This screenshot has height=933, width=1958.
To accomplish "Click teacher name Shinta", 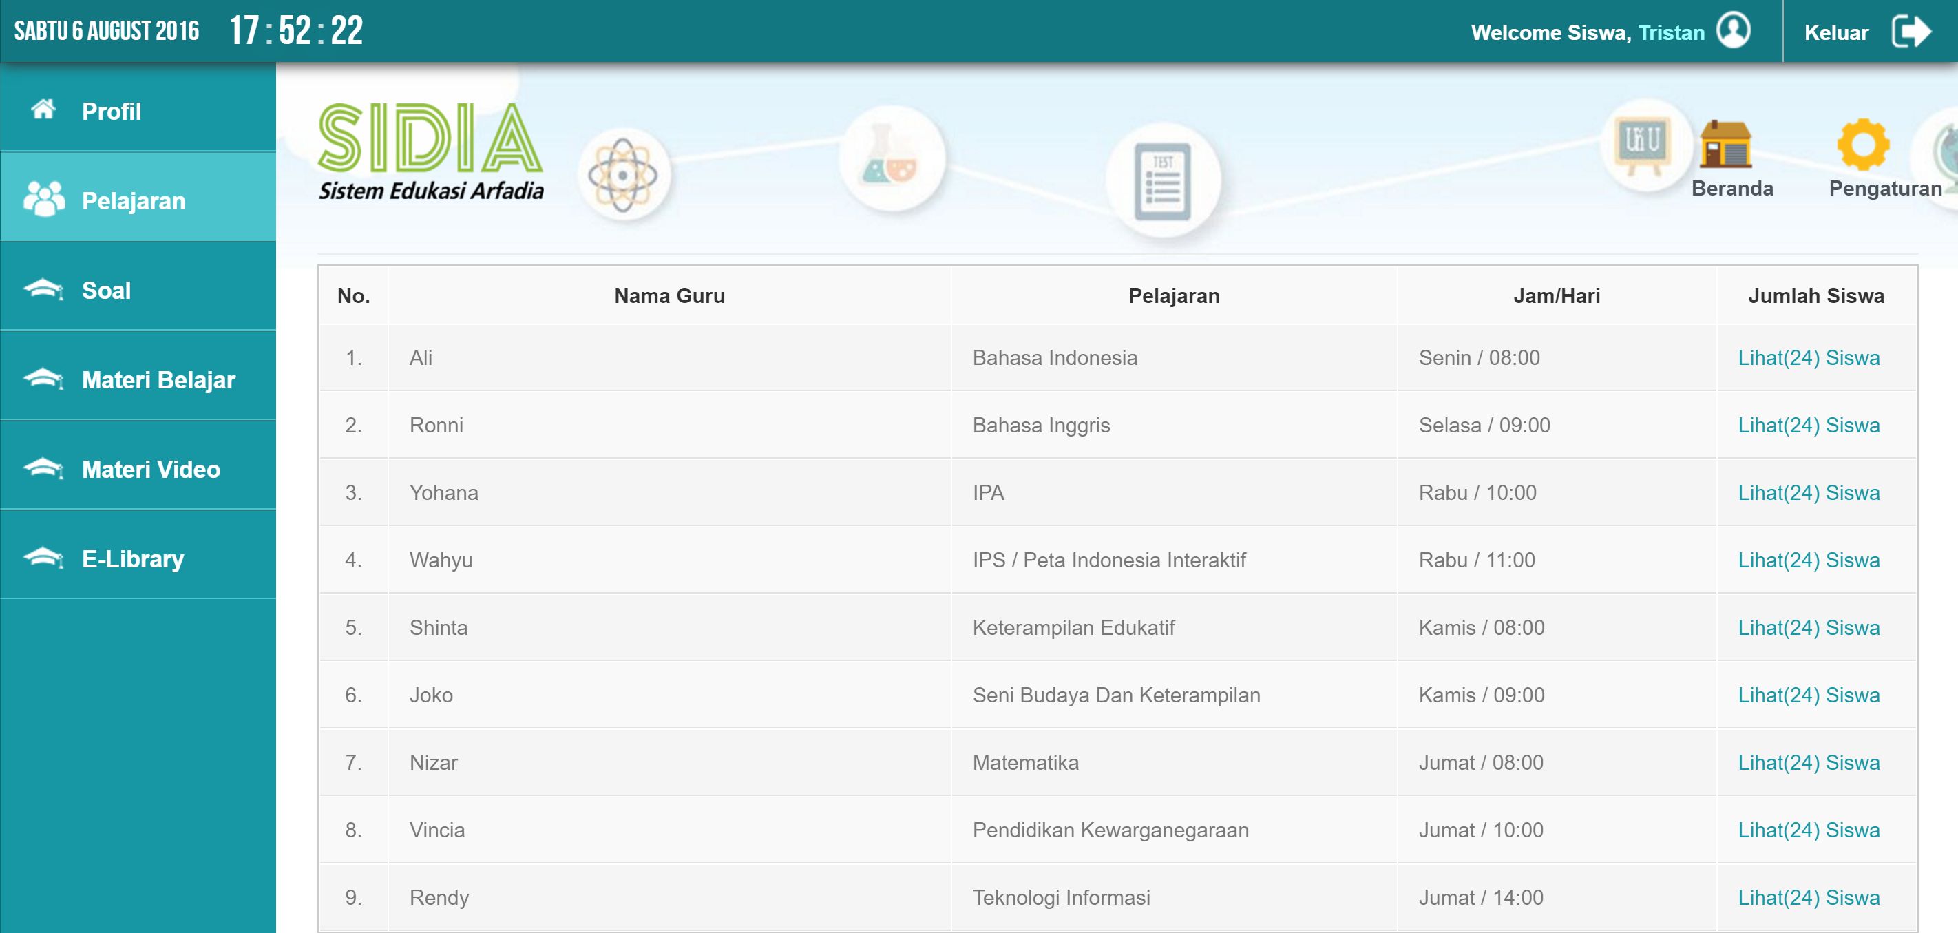I will tap(439, 628).
